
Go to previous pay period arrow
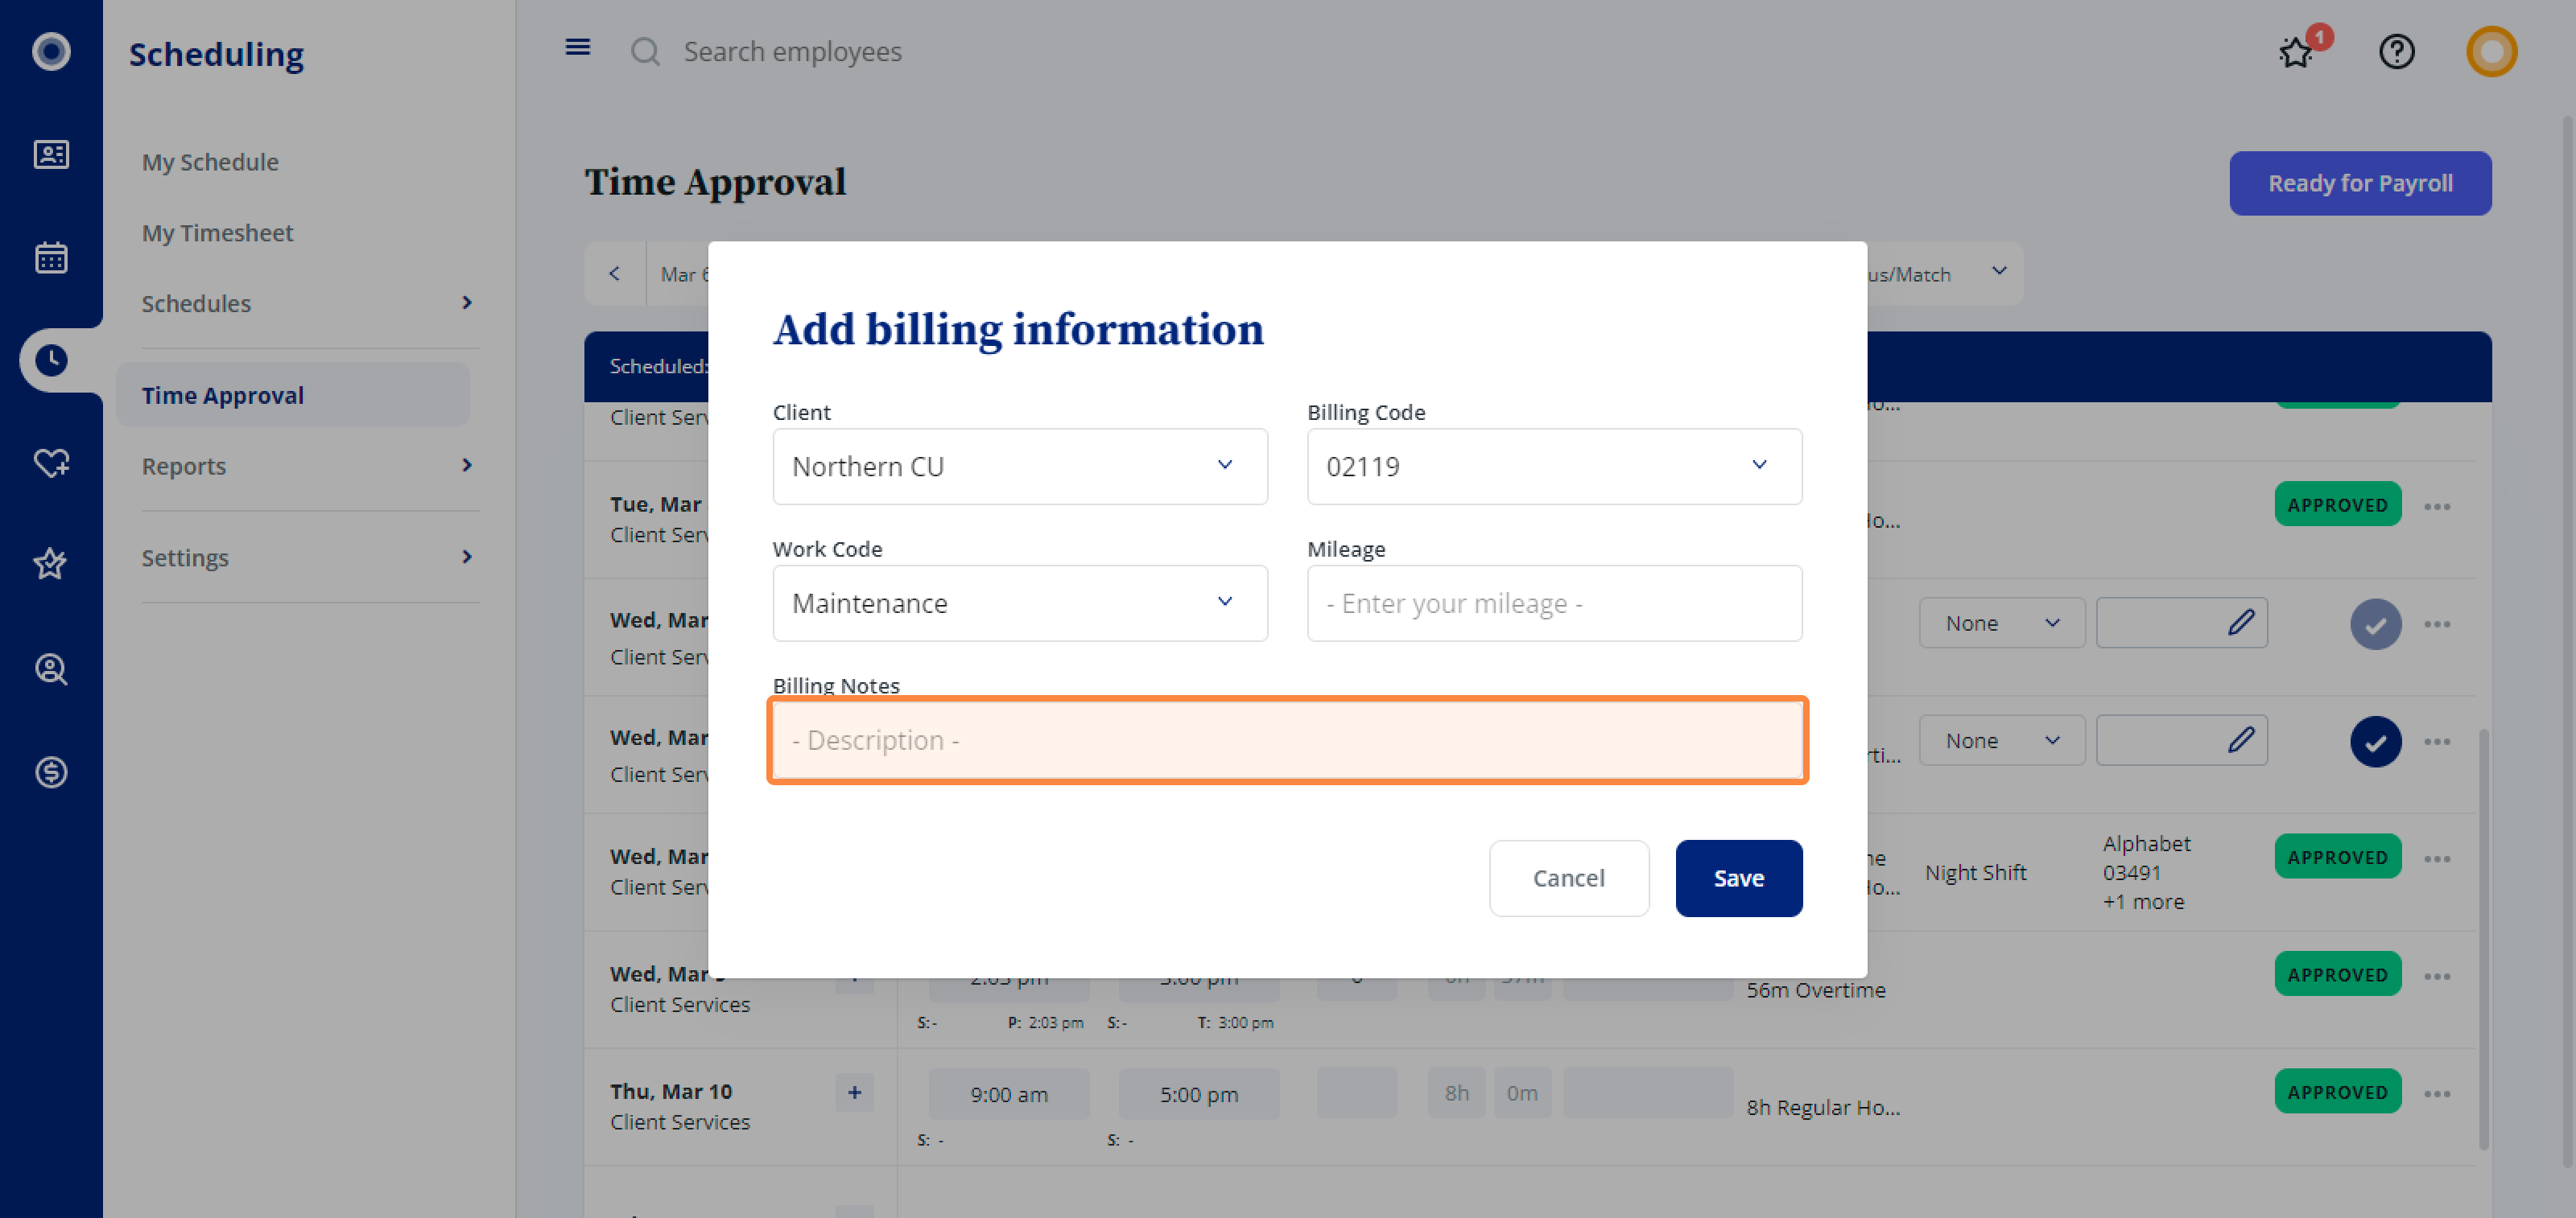coord(615,273)
